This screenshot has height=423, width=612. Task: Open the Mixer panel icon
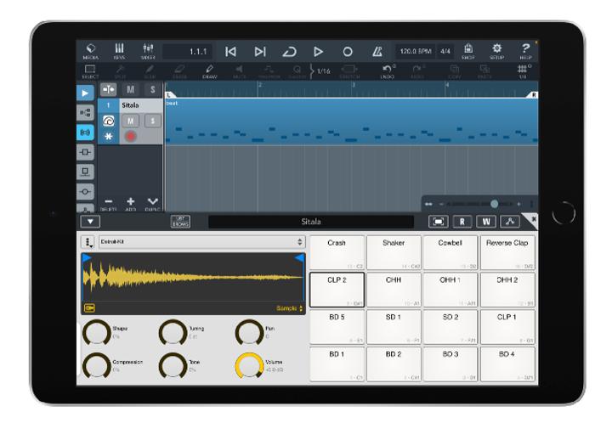coord(148,51)
